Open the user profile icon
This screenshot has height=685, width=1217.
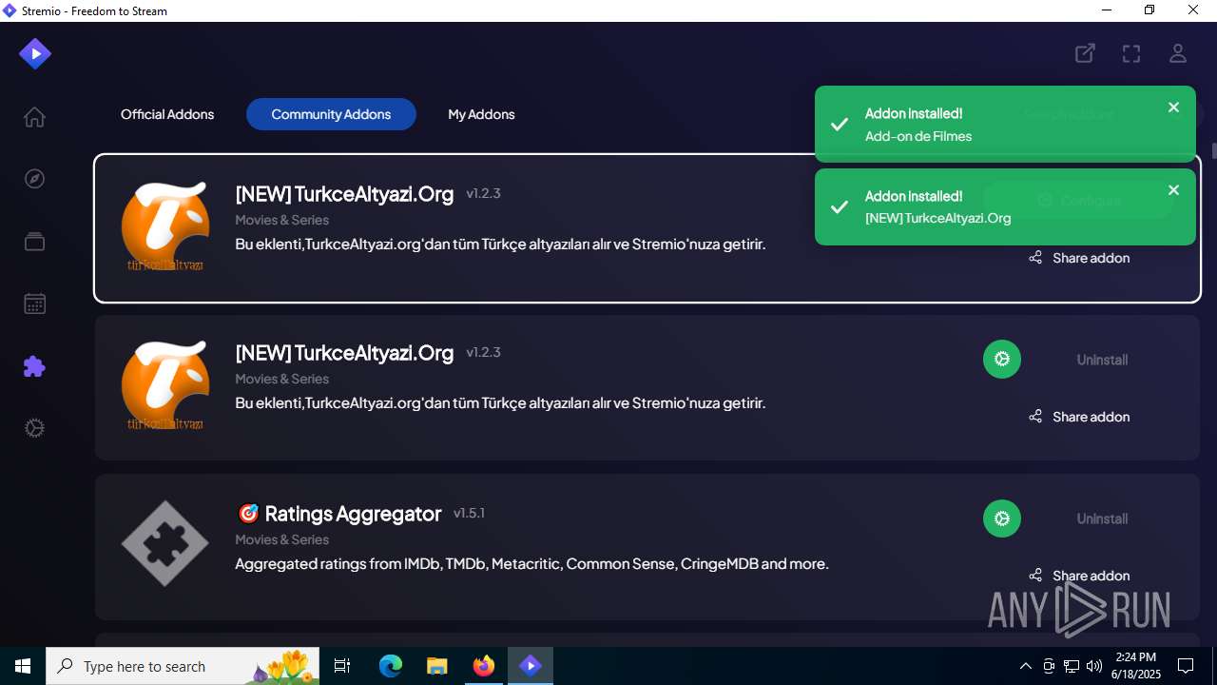coord(1178,53)
